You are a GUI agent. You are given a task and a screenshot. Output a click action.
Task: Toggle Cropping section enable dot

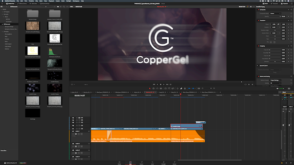pos(258,46)
